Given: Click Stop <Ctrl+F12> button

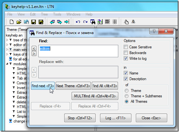Looking at the screenshot, I should point(80,118).
